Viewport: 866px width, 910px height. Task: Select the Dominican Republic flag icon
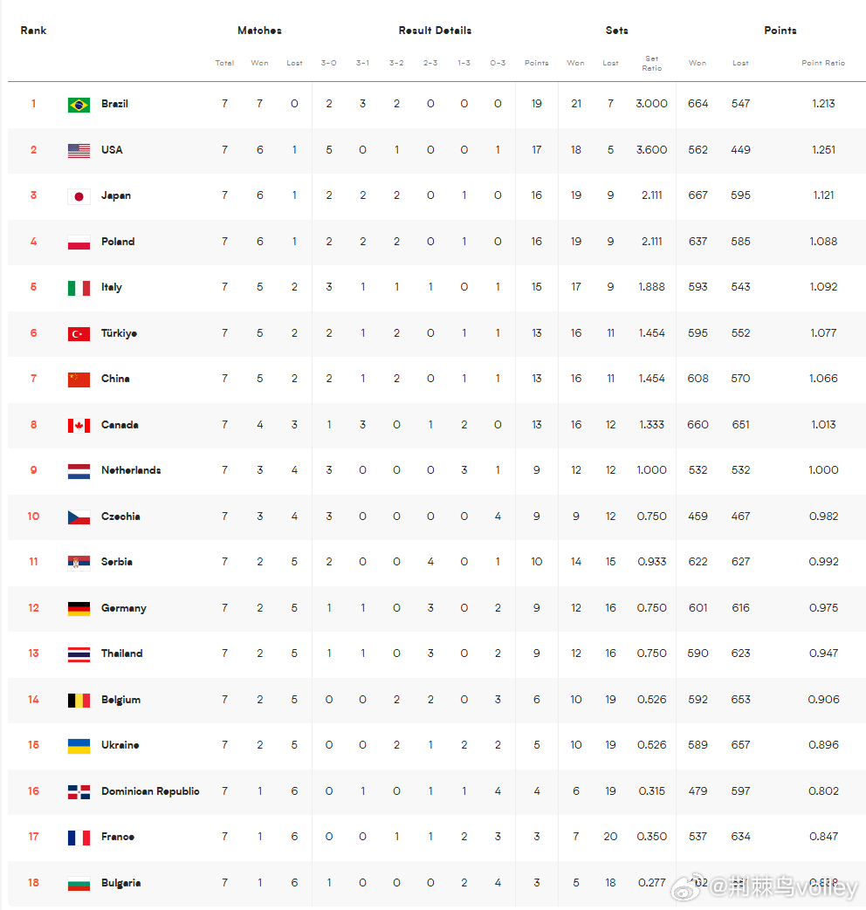(x=79, y=791)
